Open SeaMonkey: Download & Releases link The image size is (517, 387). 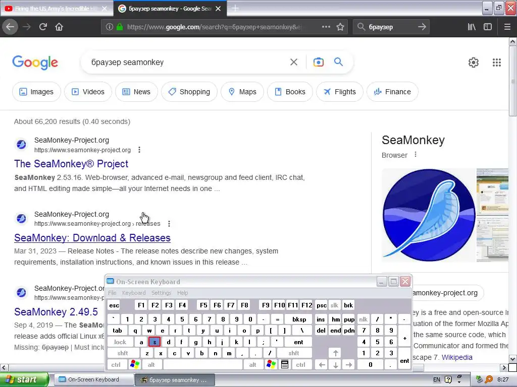tap(92, 238)
